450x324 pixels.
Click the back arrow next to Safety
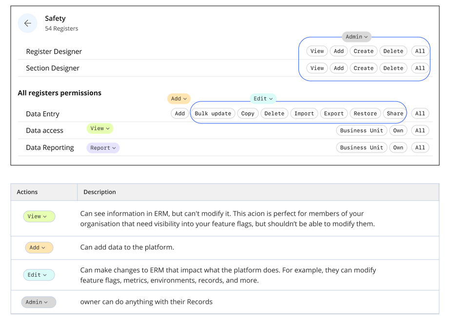click(27, 23)
